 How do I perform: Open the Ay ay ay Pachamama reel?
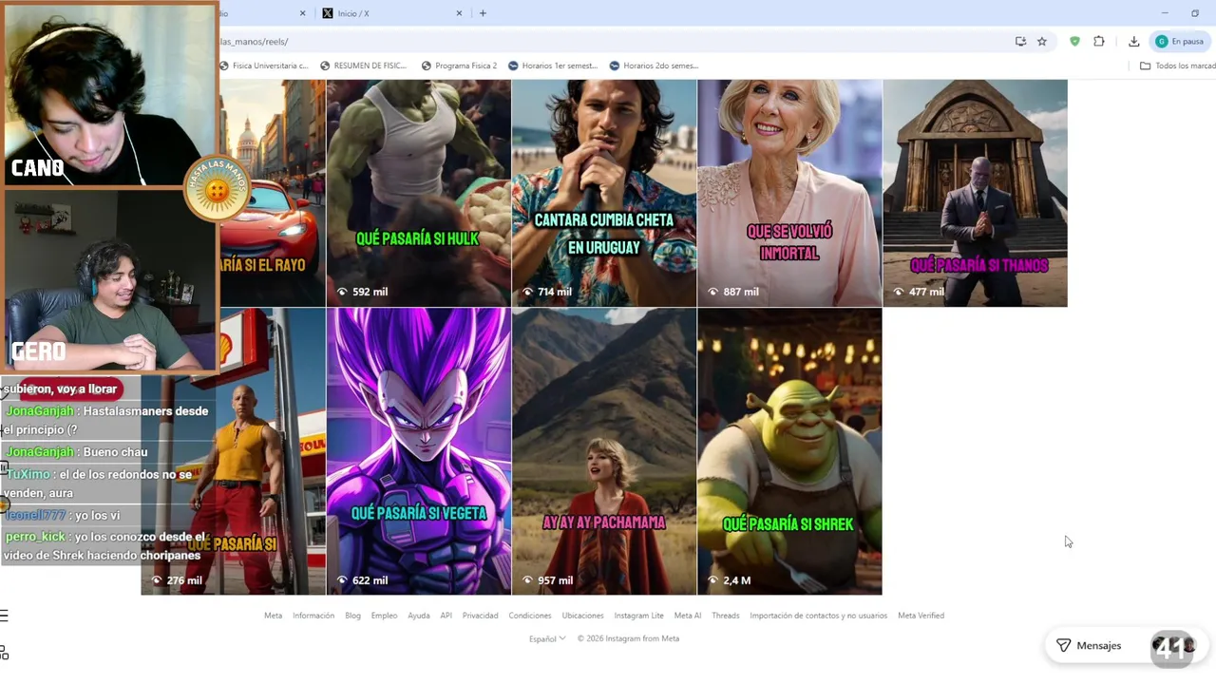(x=603, y=451)
